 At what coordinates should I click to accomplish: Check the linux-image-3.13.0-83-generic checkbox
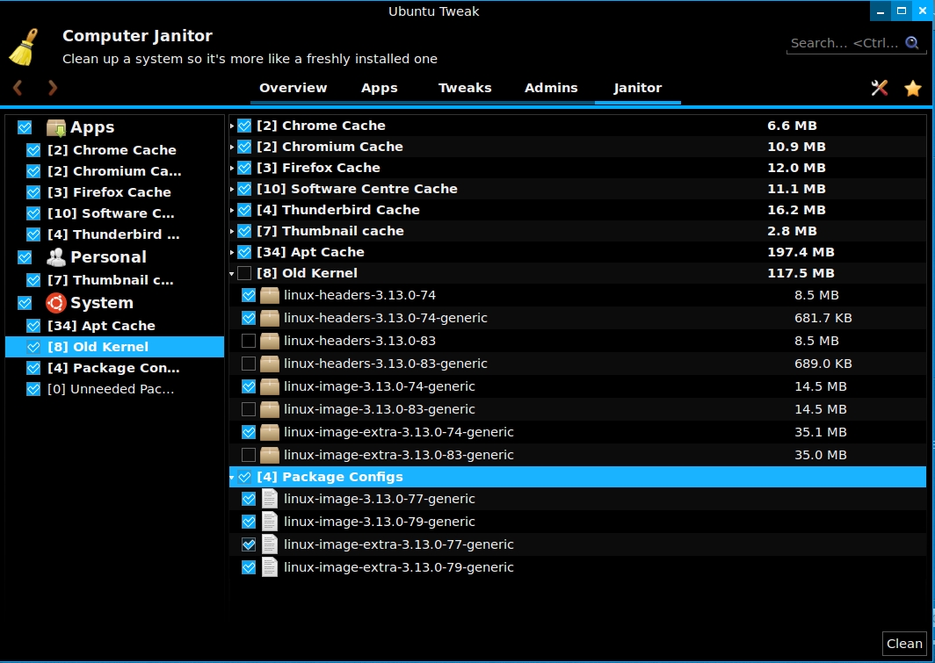(x=249, y=409)
